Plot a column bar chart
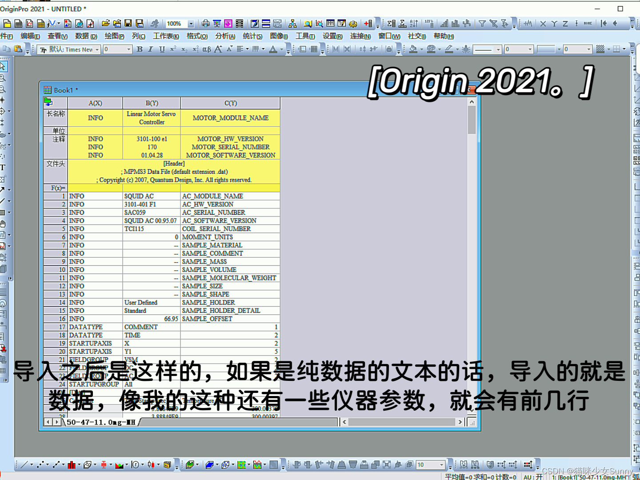Viewport: 640px width, 480px height. [72, 465]
